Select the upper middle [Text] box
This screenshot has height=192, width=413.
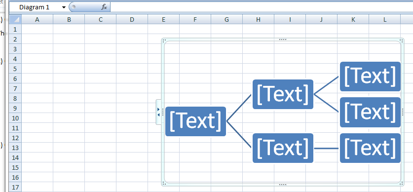click(283, 94)
